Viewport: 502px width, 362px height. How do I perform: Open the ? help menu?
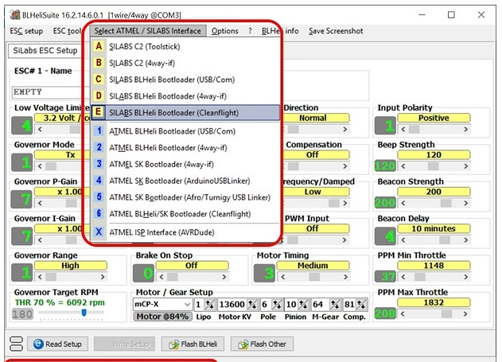point(250,31)
